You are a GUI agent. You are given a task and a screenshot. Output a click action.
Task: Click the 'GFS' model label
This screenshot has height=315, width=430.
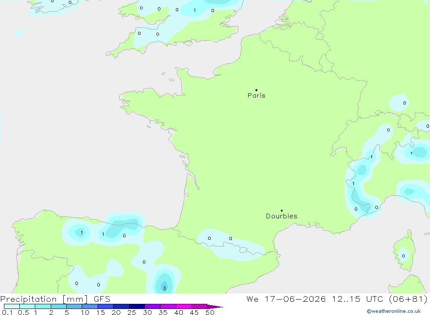coord(102,299)
